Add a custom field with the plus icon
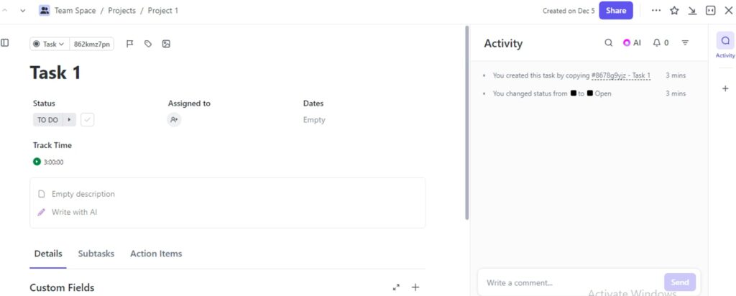 point(415,287)
